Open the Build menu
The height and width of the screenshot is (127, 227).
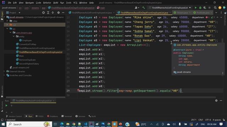(56, 2)
